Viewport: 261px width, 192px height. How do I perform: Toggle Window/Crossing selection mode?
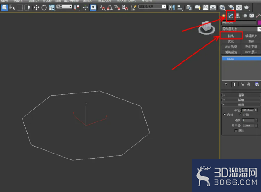point(27,7)
